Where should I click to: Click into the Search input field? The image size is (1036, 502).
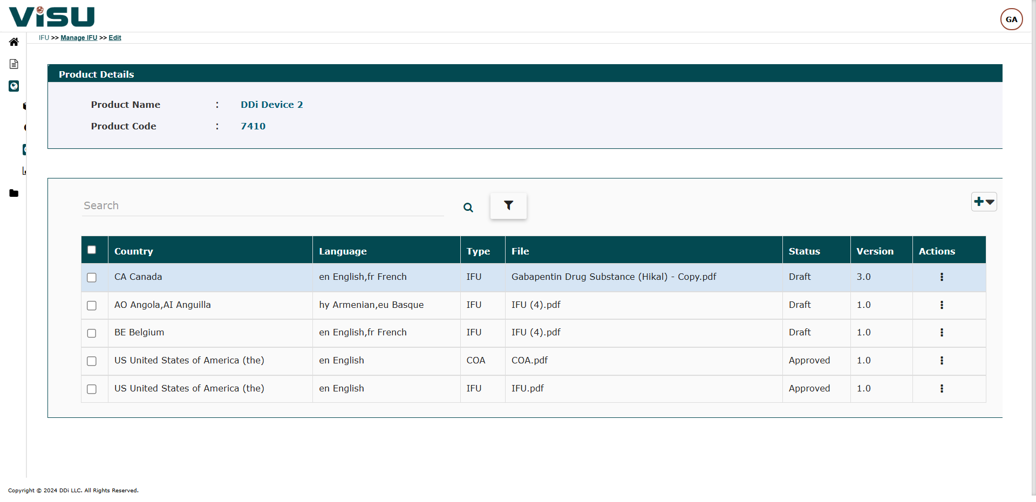pyautogui.click(x=263, y=205)
